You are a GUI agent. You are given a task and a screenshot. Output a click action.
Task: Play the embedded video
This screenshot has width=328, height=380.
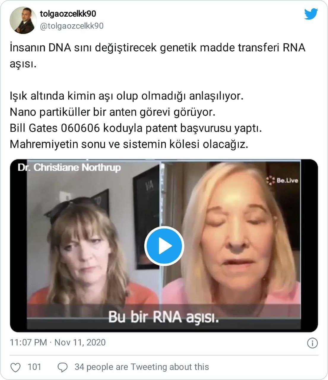point(164,246)
